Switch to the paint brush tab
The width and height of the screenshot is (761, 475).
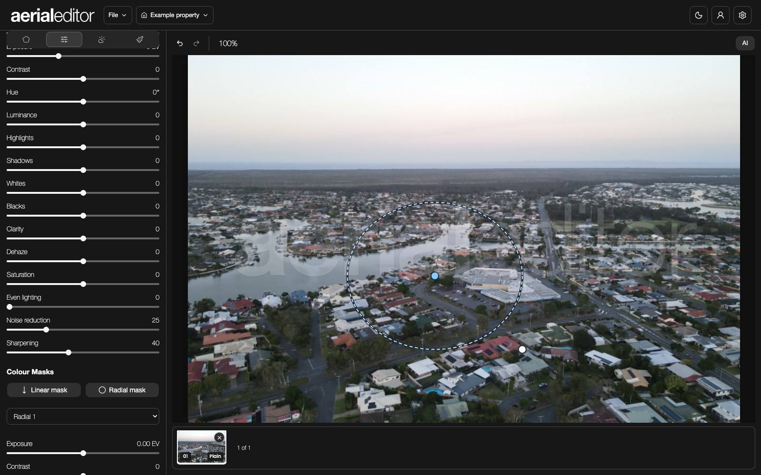[x=140, y=39]
